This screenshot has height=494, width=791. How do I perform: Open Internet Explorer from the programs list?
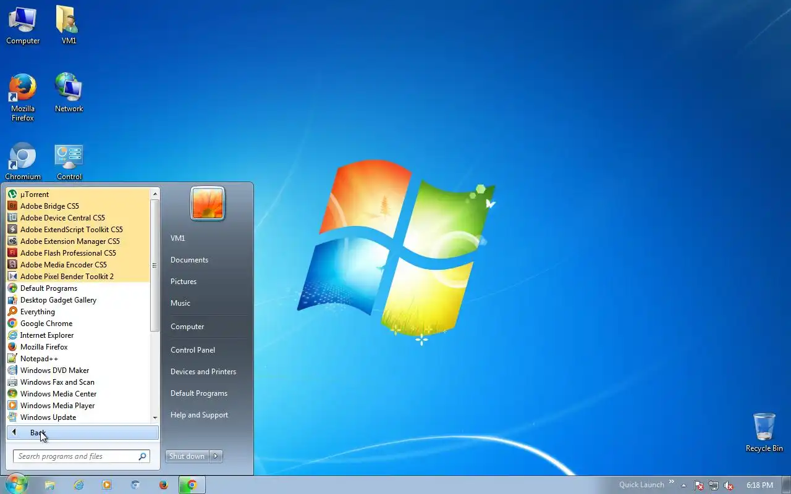78,335
